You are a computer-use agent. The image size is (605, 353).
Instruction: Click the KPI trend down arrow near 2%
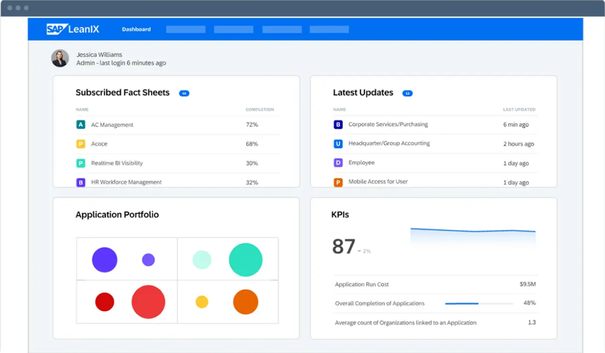tap(359, 251)
